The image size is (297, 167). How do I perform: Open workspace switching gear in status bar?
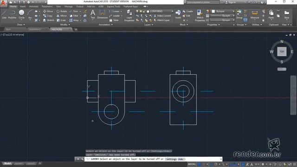(263, 164)
